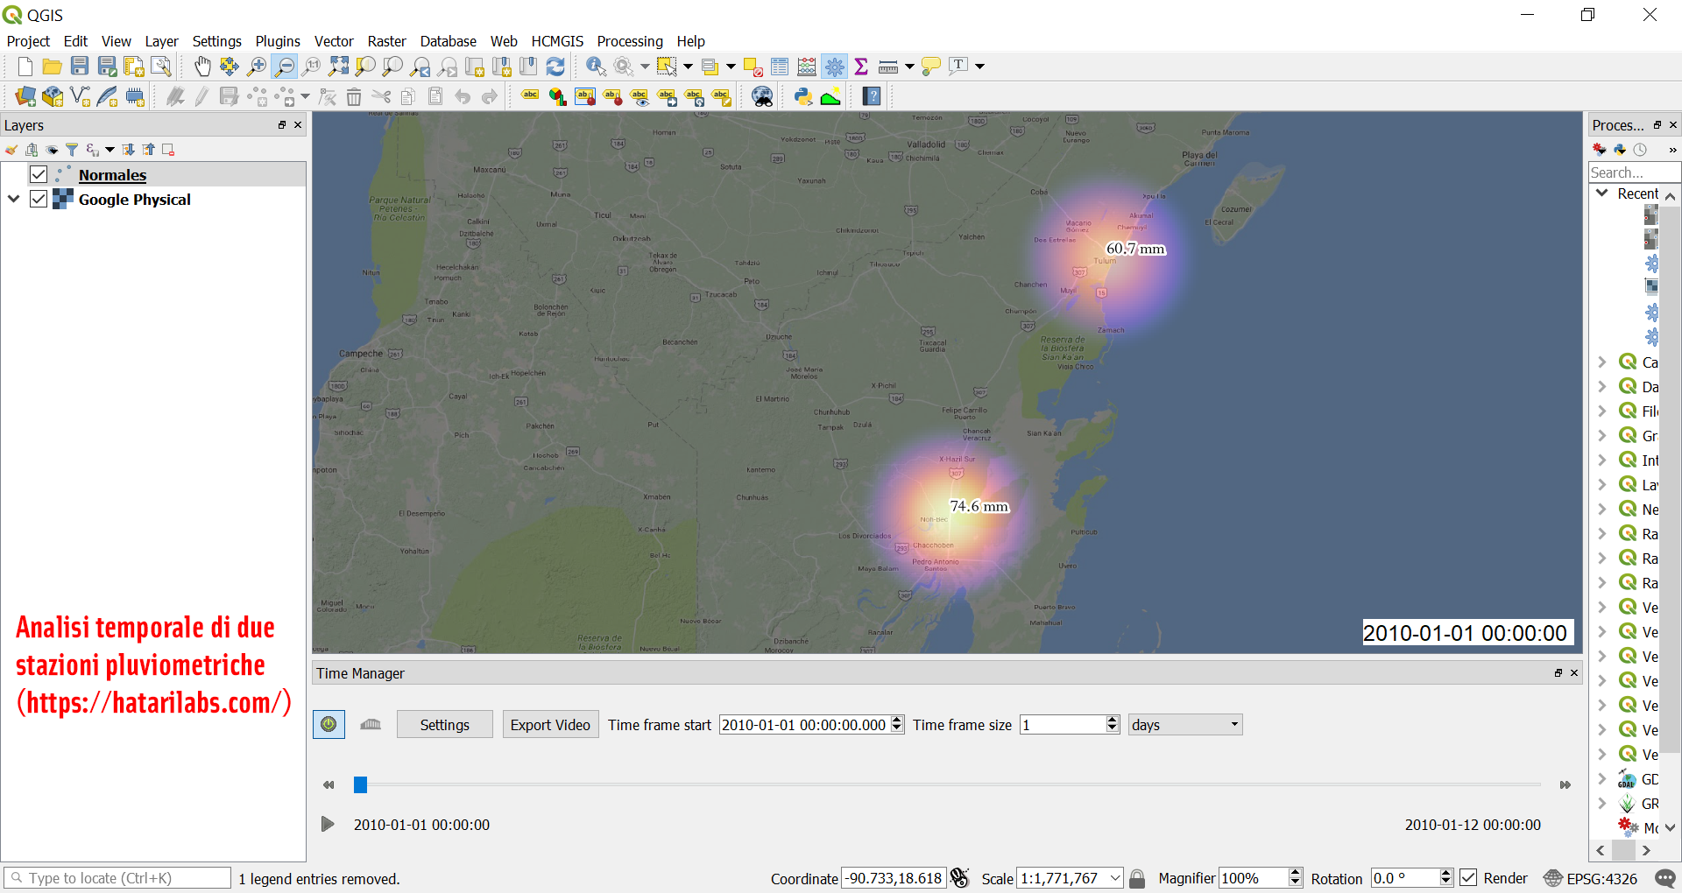This screenshot has height=893, width=1682.
Task: Select the Zoom In magnifier tool
Action: 257,67
